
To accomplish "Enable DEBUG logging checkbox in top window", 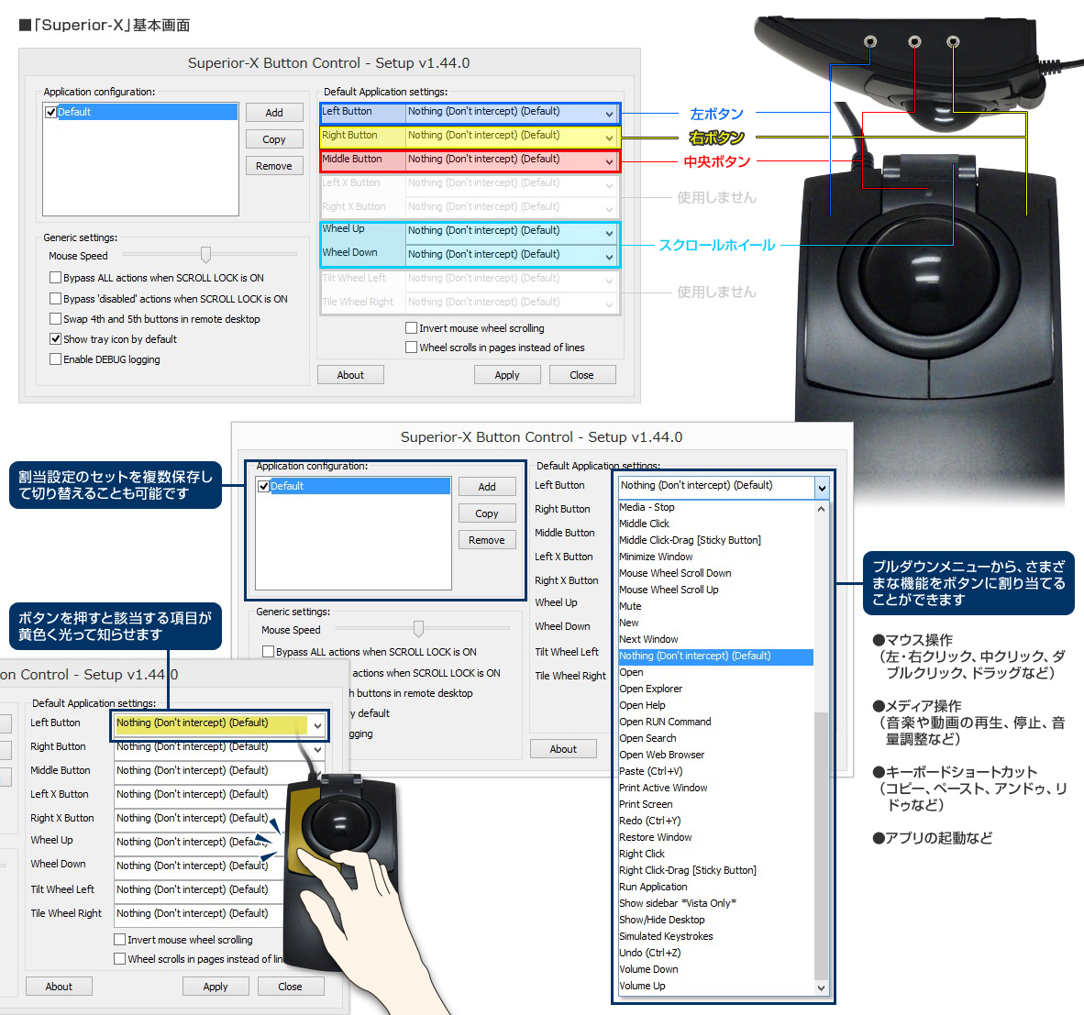I will [55, 359].
